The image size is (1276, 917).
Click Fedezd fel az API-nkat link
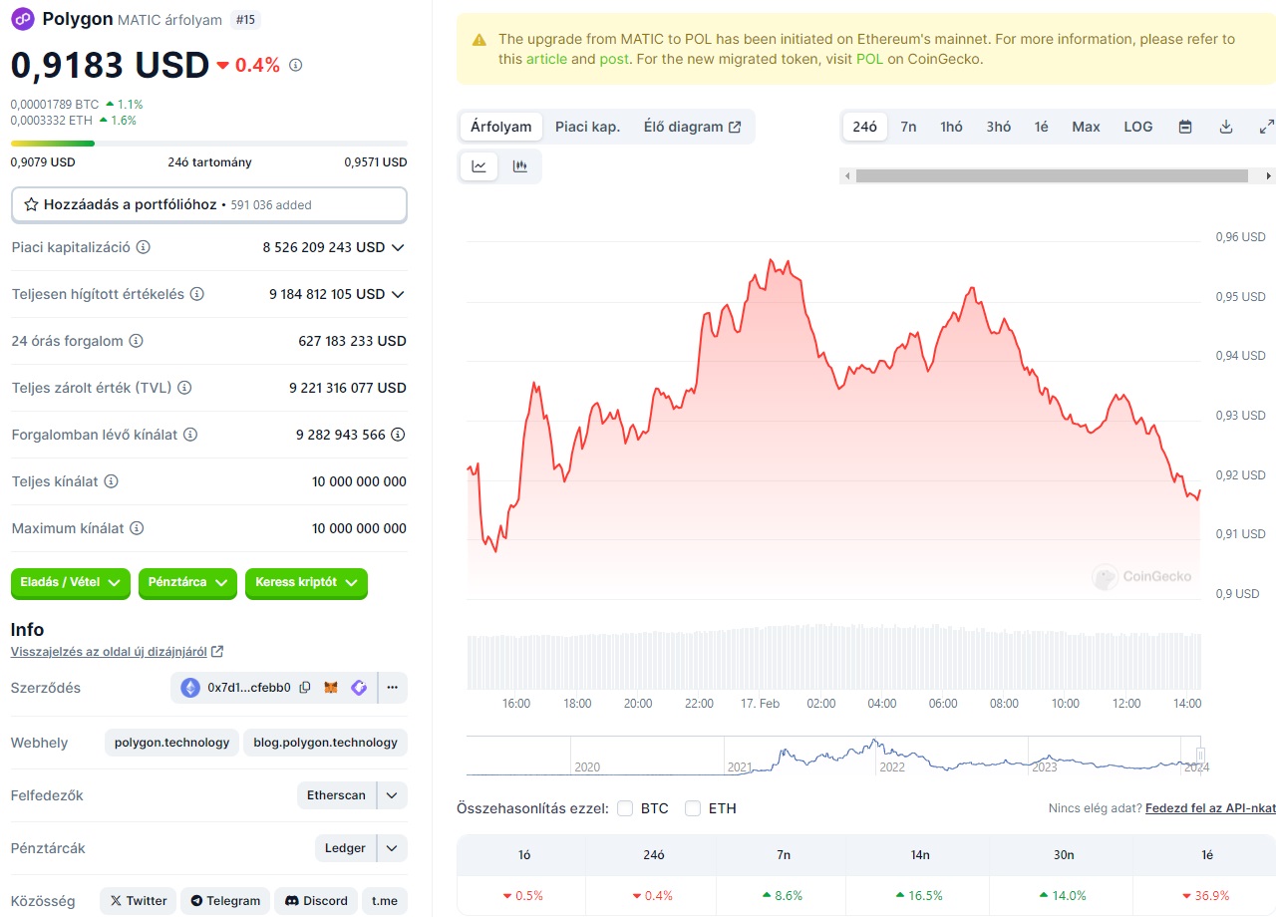coord(1210,808)
